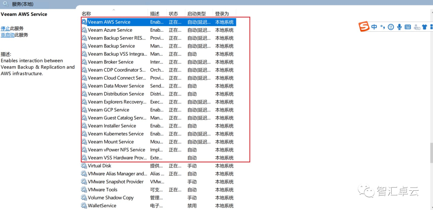Screen dimensions: 433x210
Task: Sort by the 描述 column header
Action: point(155,14)
